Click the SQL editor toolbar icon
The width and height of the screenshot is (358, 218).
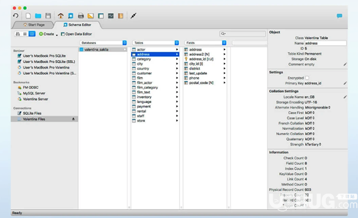[x=81, y=15]
